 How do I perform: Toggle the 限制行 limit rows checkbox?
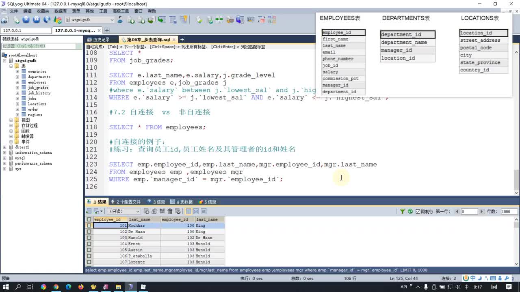tap(418, 211)
